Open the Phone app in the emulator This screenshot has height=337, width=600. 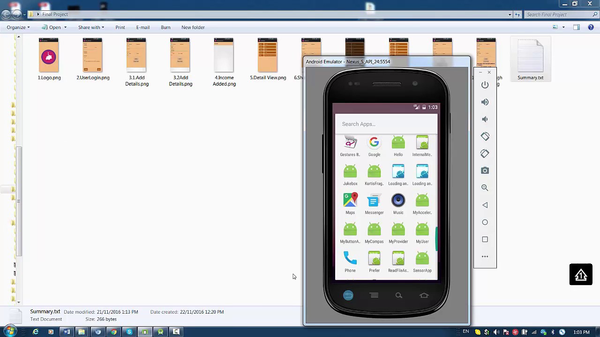pyautogui.click(x=350, y=262)
